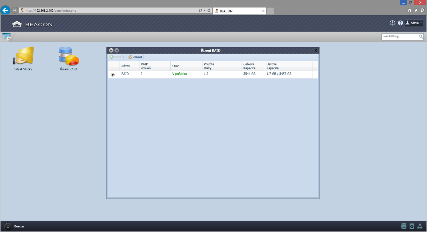Click the network status icon
The image size is (427, 232).
(420, 226)
